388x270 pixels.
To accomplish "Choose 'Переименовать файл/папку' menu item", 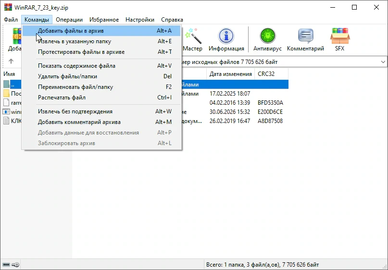I will click(x=102, y=87).
